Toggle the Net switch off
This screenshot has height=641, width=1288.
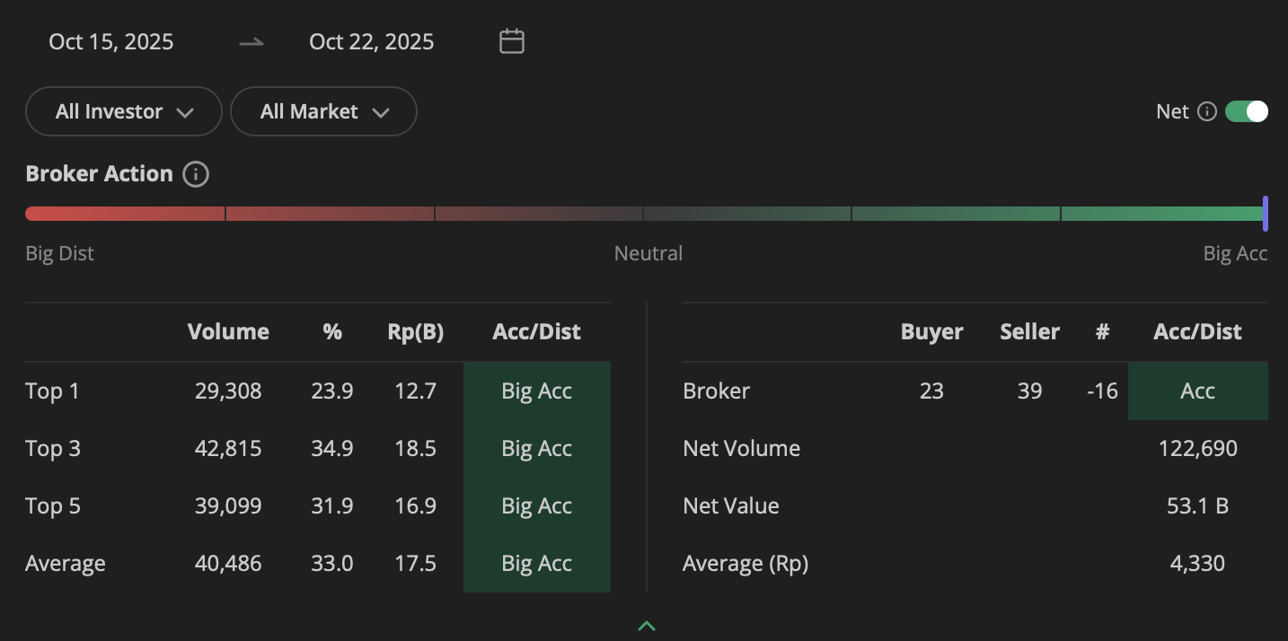tap(1247, 111)
